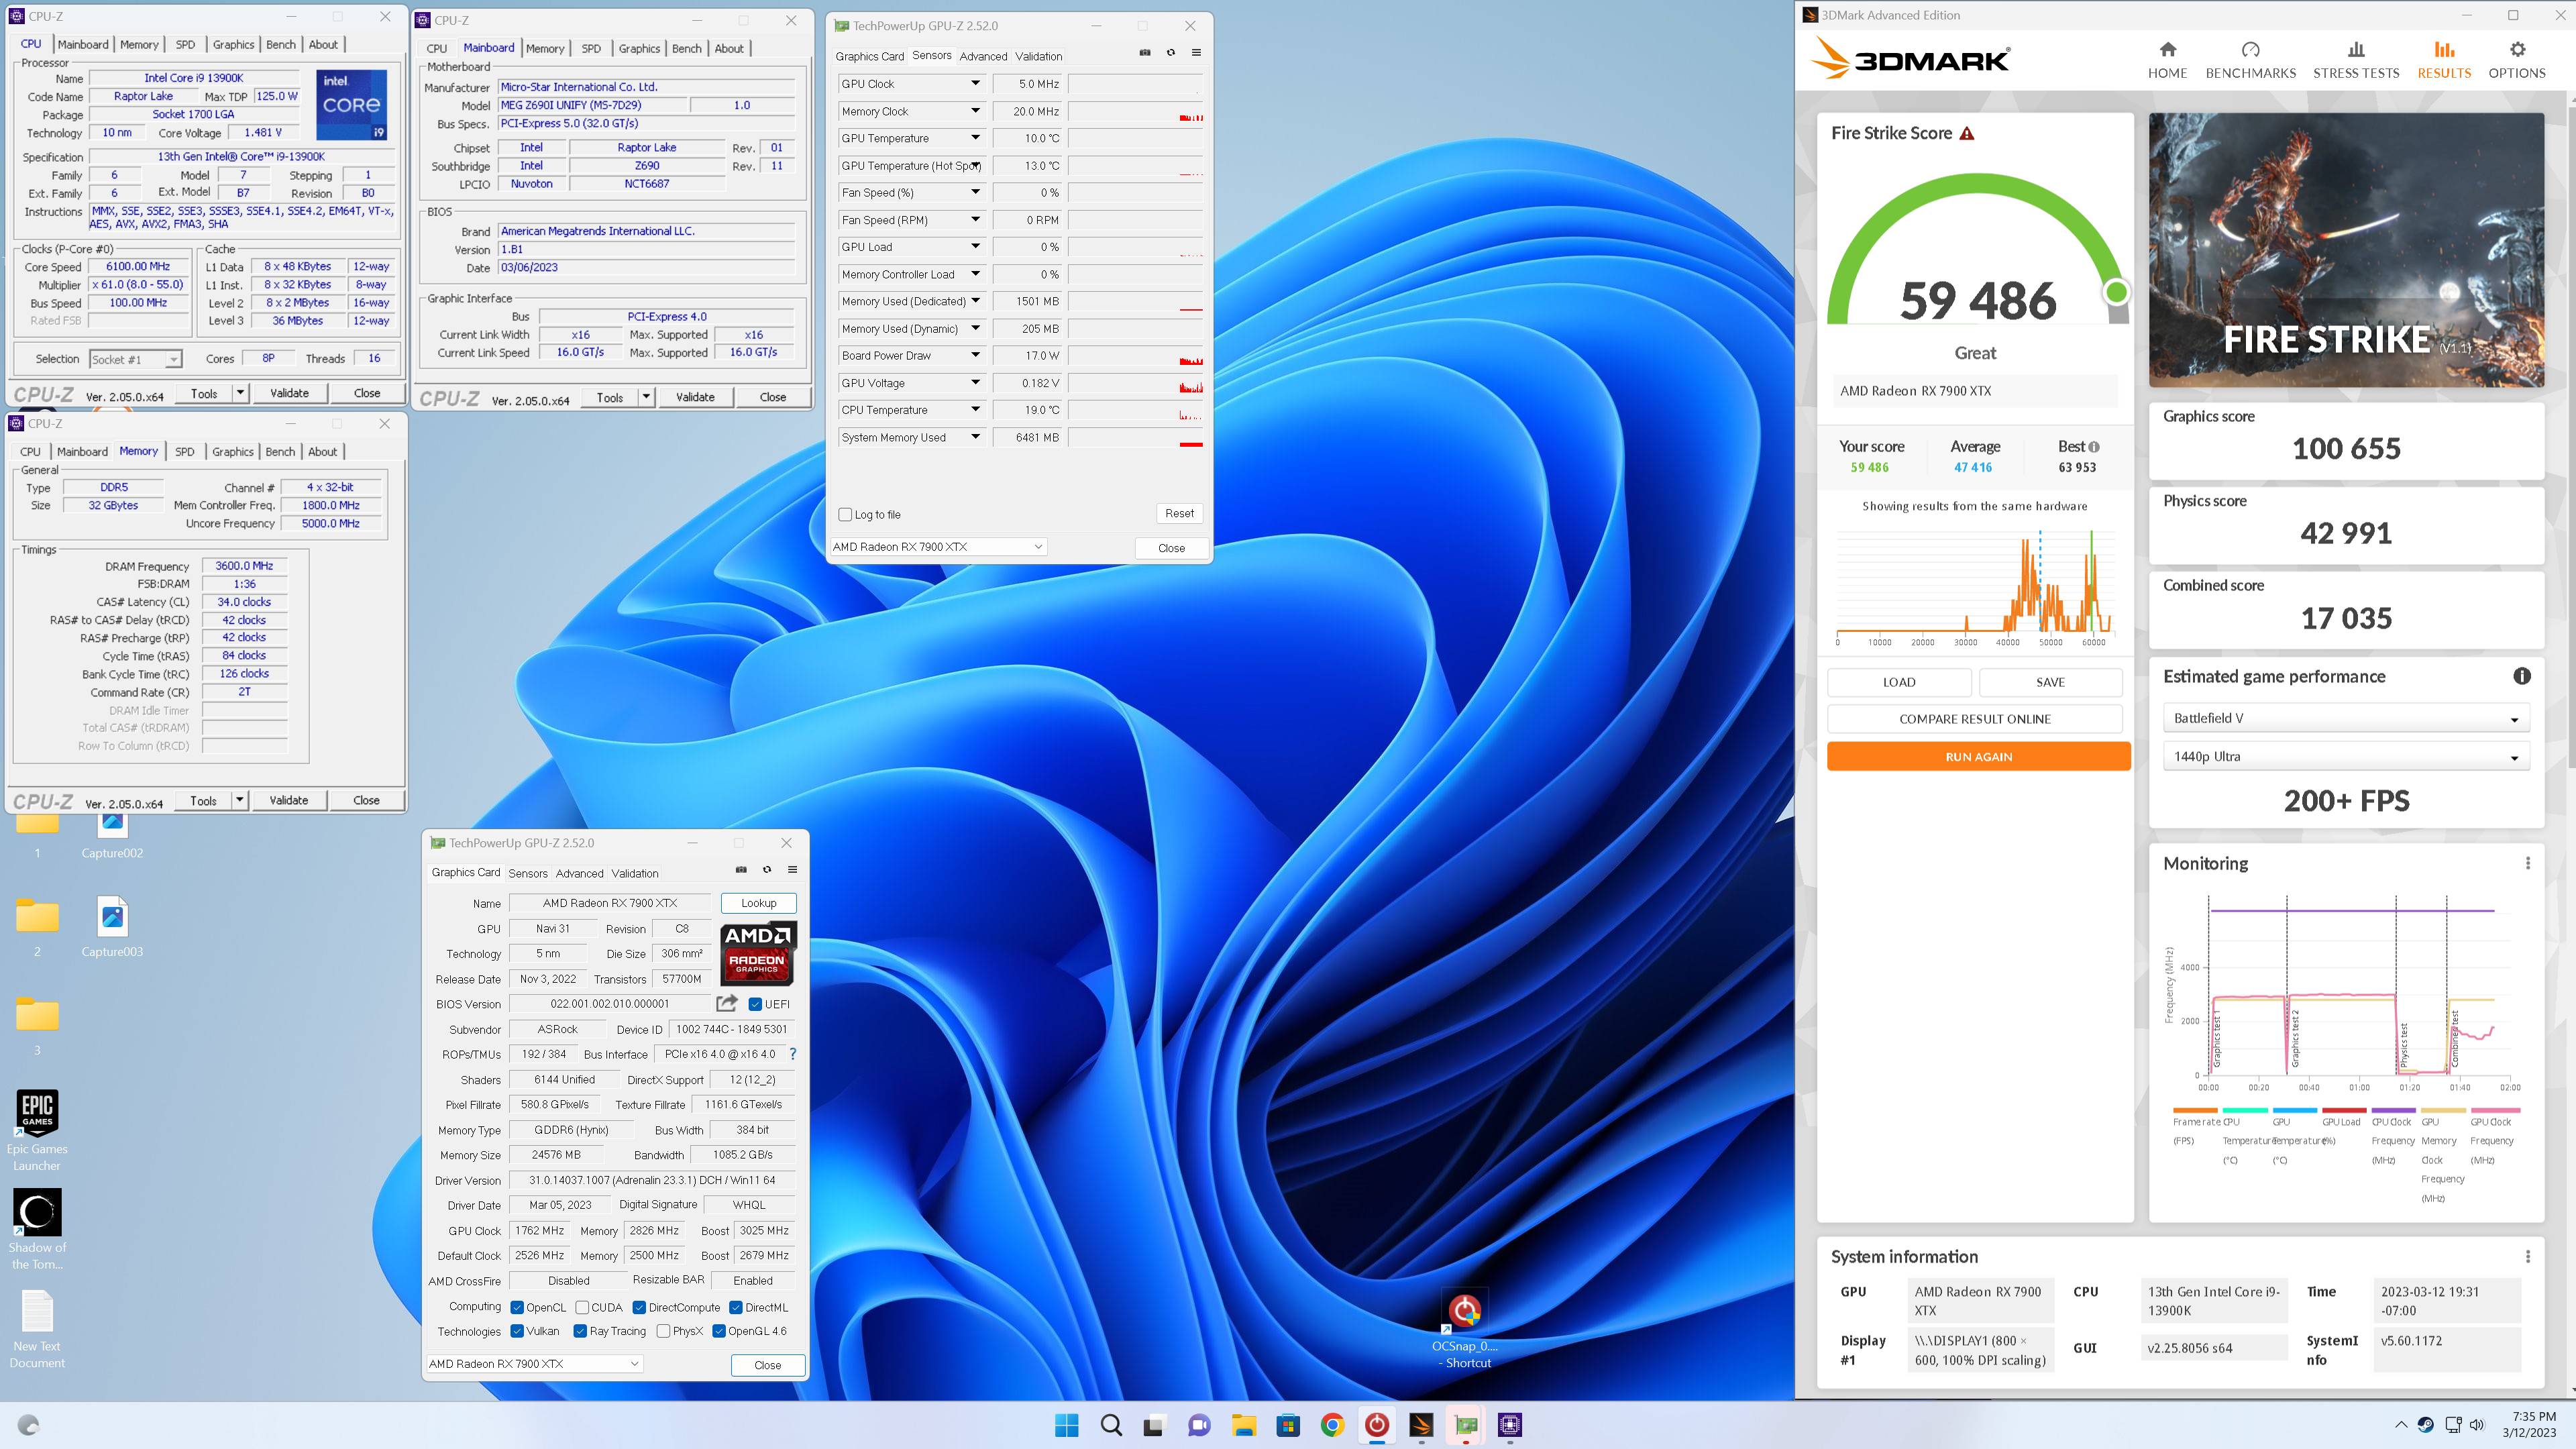This screenshot has height=1449, width=2576.
Task: Switch to Graphics tab in CPU-Z Memory window
Action: point(232,451)
